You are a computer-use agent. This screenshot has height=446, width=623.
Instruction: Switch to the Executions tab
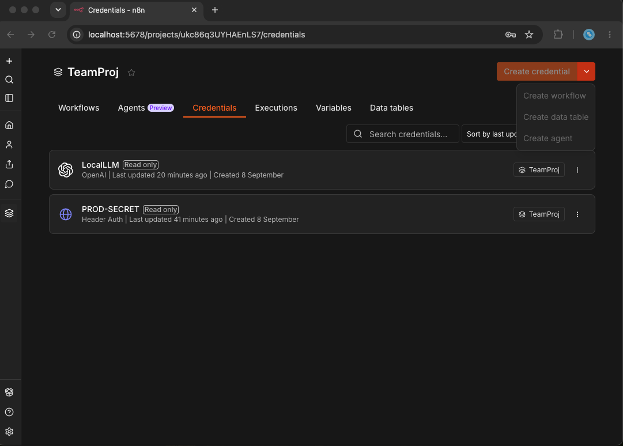tap(276, 108)
